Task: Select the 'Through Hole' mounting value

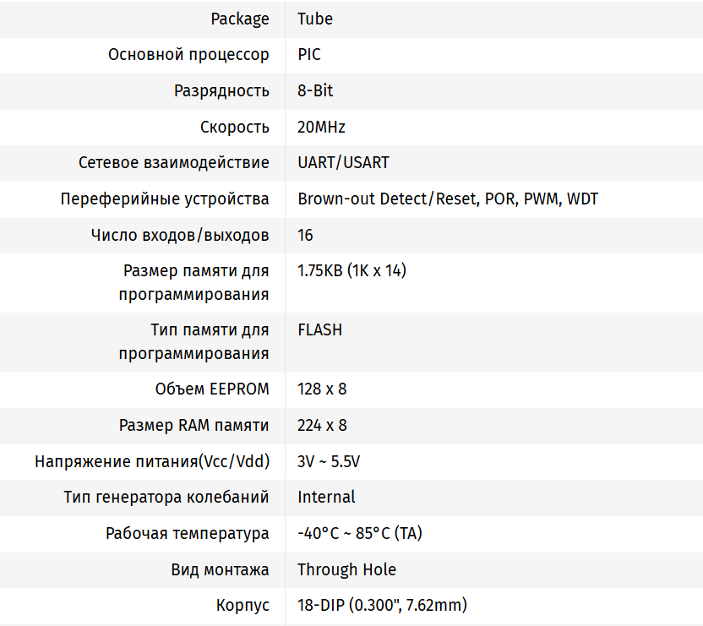Action: pyautogui.click(x=346, y=570)
